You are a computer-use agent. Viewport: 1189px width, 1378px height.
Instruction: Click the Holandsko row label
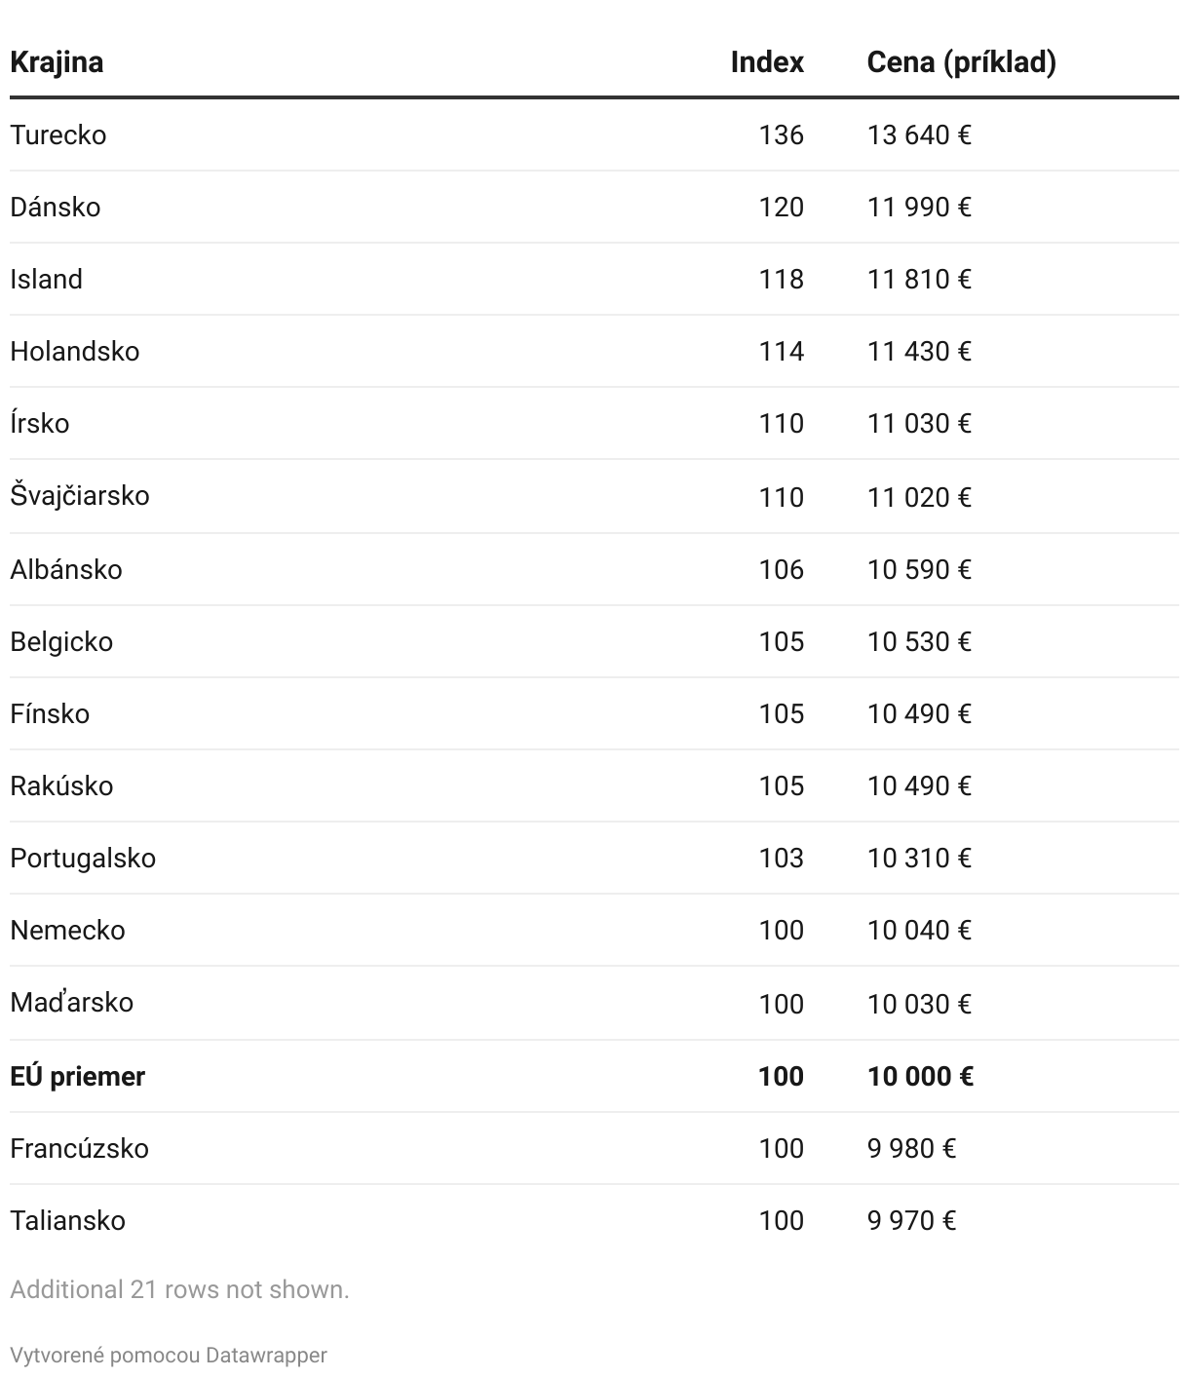click(75, 351)
